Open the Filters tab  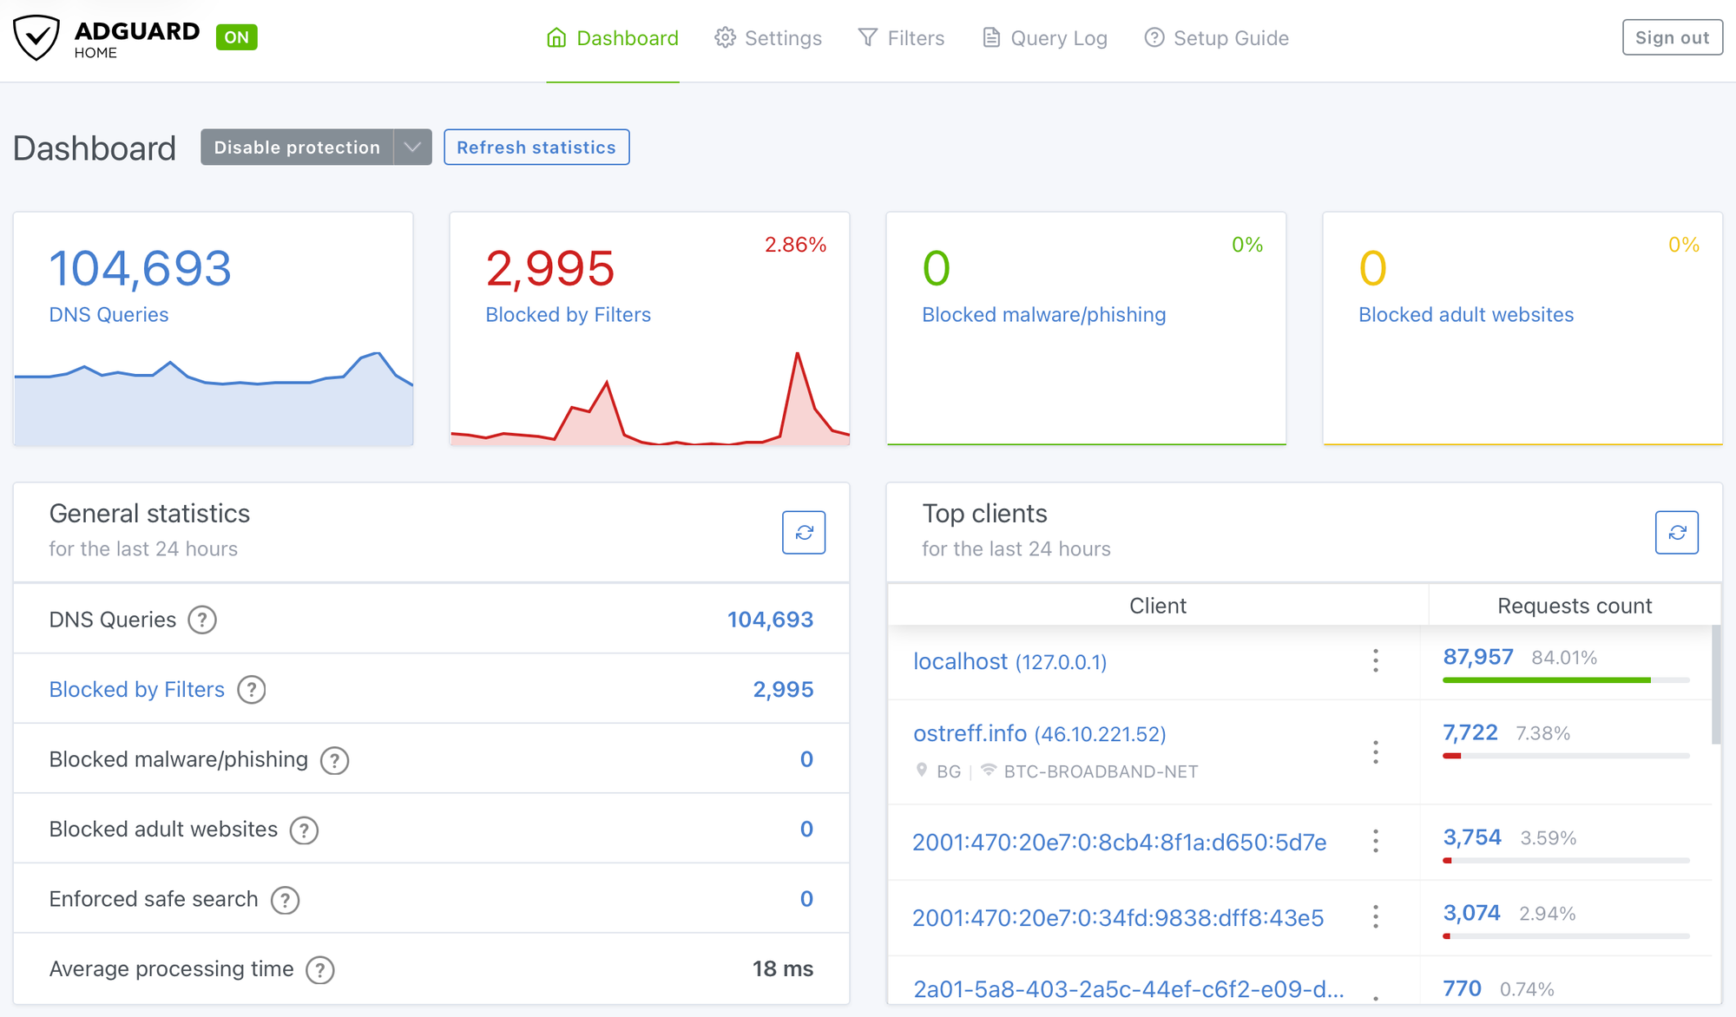(901, 38)
